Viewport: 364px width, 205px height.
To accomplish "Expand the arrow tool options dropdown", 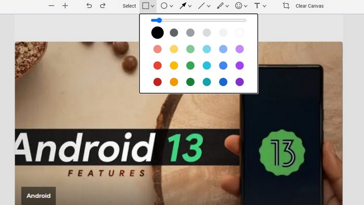I will pyautogui.click(x=190, y=6).
